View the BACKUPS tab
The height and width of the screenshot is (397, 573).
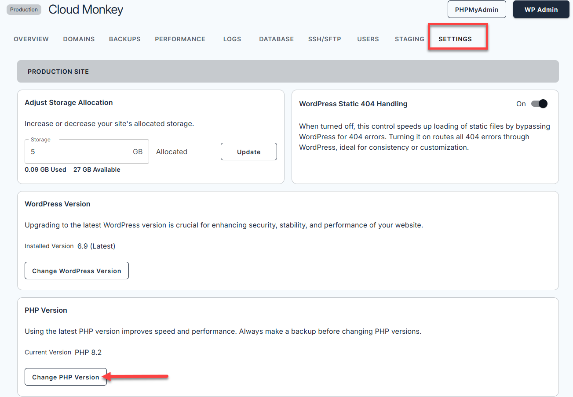(124, 39)
